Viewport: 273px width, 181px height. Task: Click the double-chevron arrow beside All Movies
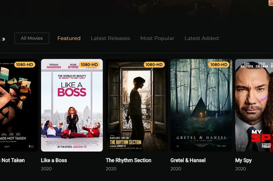pos(4,39)
